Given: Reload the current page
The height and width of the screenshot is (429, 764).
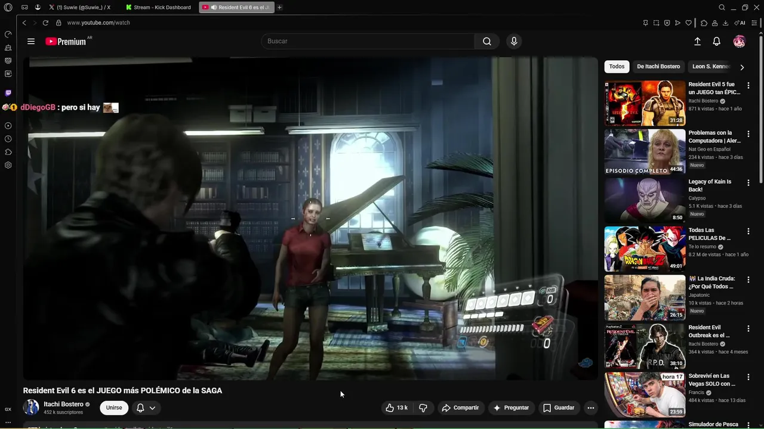Looking at the screenshot, I should click(45, 23).
